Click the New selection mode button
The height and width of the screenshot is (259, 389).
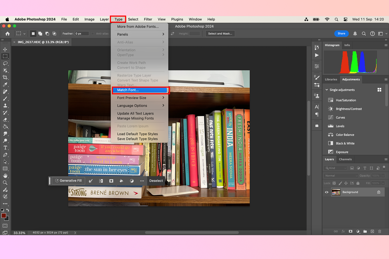point(33,34)
